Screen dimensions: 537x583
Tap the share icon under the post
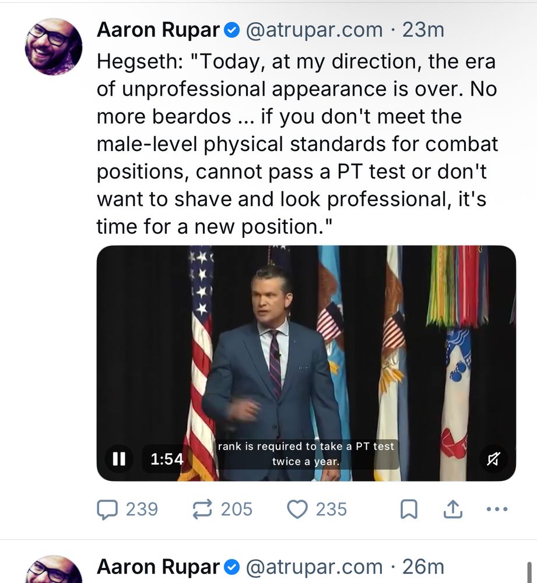[452, 510]
